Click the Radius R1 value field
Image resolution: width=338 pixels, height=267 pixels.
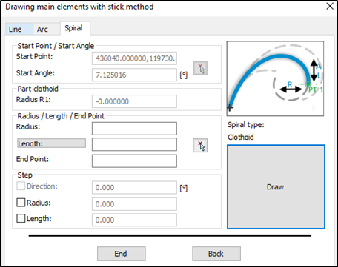pyautogui.click(x=134, y=101)
